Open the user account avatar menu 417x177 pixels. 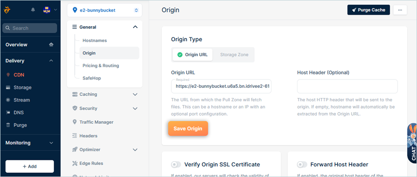click(47, 10)
